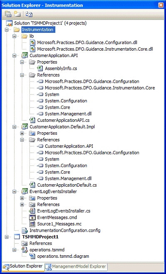Viewport: 166px width, 274px height.
Task: Collapse the TSMMDProject1 project node
Action: [x=7, y=237]
